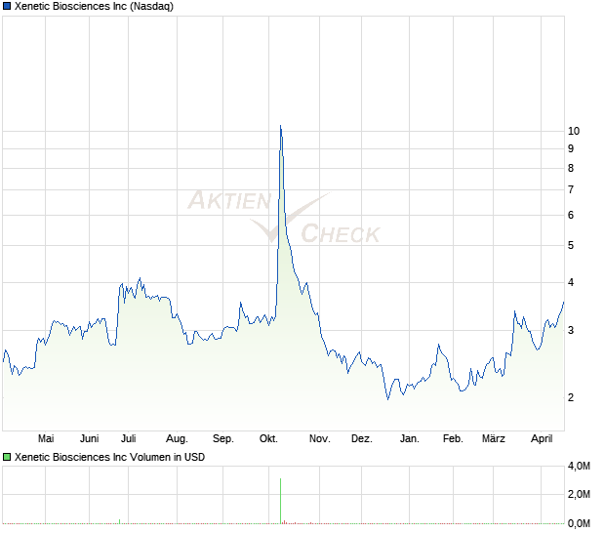Click the 'Mai' month label
Image resolution: width=605 pixels, height=533 pixels.
(46, 438)
